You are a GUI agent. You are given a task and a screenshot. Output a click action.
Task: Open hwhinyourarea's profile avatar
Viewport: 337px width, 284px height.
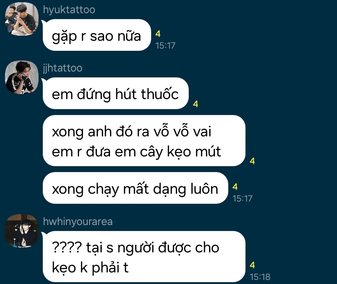coord(22,231)
